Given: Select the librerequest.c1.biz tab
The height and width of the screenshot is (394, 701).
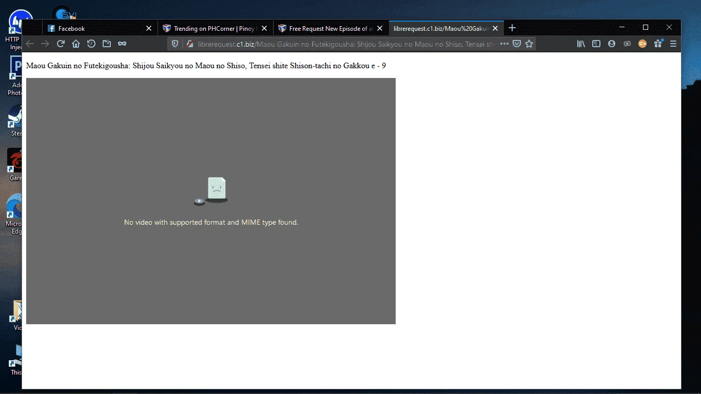Looking at the screenshot, I should pos(446,29).
